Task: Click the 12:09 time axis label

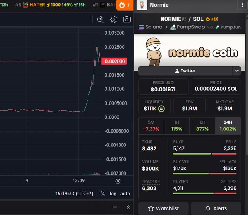Action: point(79,180)
